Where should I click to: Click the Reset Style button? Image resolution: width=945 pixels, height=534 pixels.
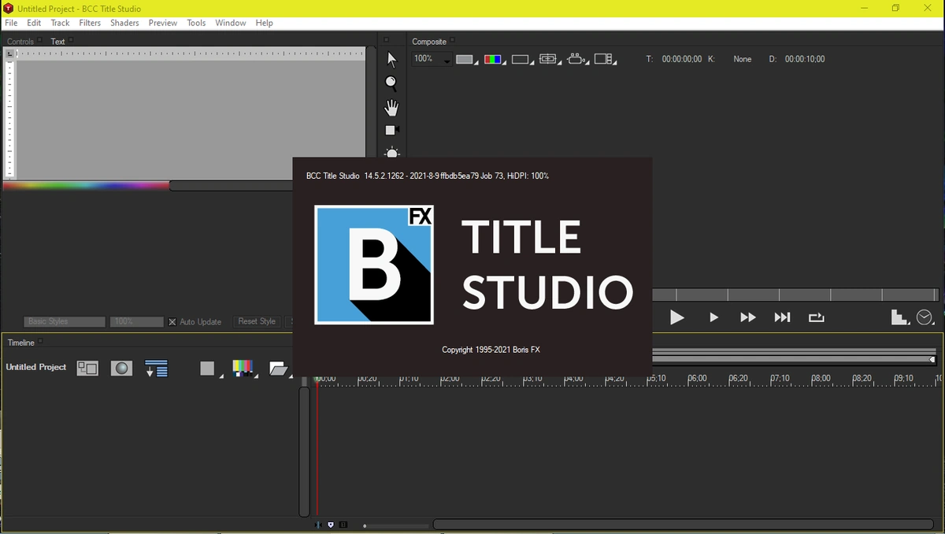(x=257, y=321)
